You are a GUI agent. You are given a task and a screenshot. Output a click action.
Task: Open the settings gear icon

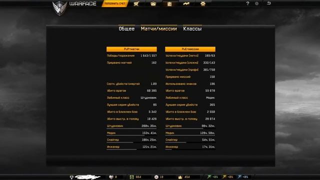[x=256, y=3]
